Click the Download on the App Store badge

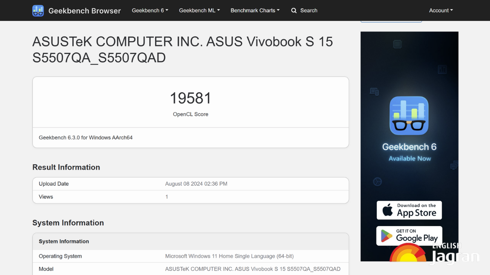(409, 210)
